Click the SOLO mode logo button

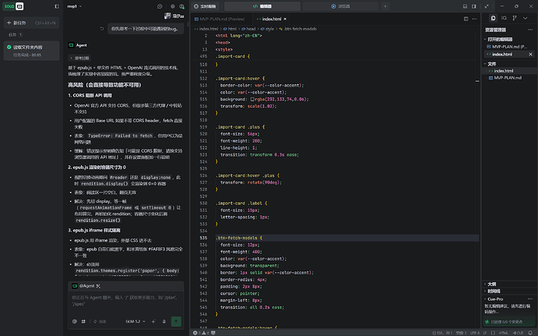click(x=13, y=6)
